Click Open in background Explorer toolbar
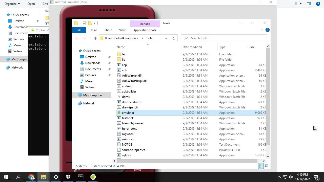324x182 pixels. click(31, 4)
